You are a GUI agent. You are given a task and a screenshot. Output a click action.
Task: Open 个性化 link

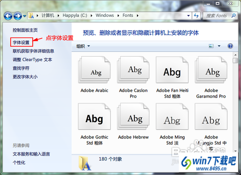[x=19, y=162]
